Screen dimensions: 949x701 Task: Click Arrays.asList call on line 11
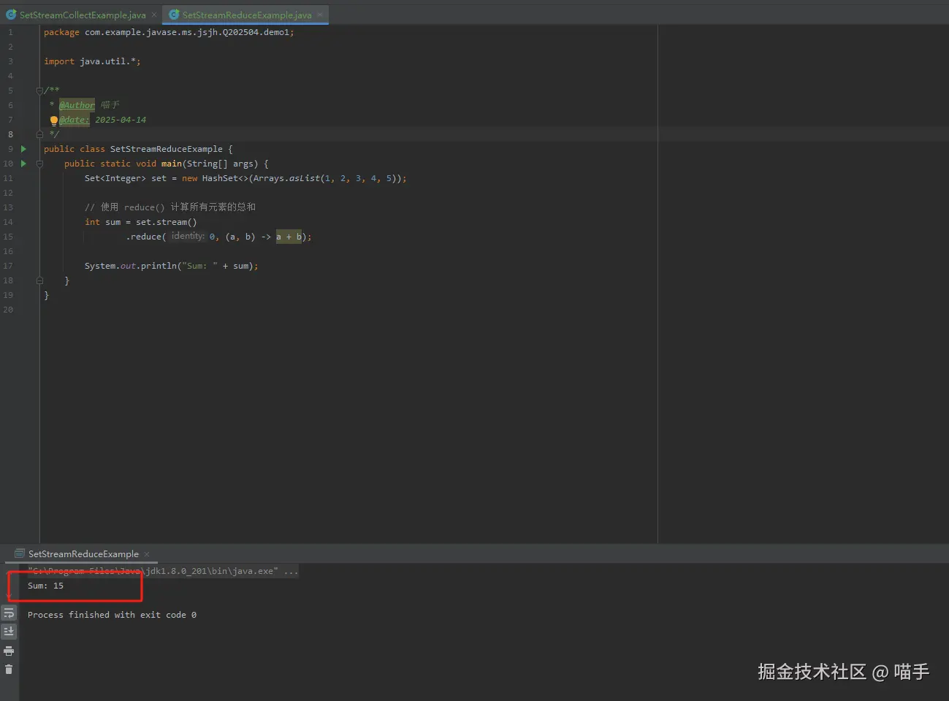coord(286,178)
